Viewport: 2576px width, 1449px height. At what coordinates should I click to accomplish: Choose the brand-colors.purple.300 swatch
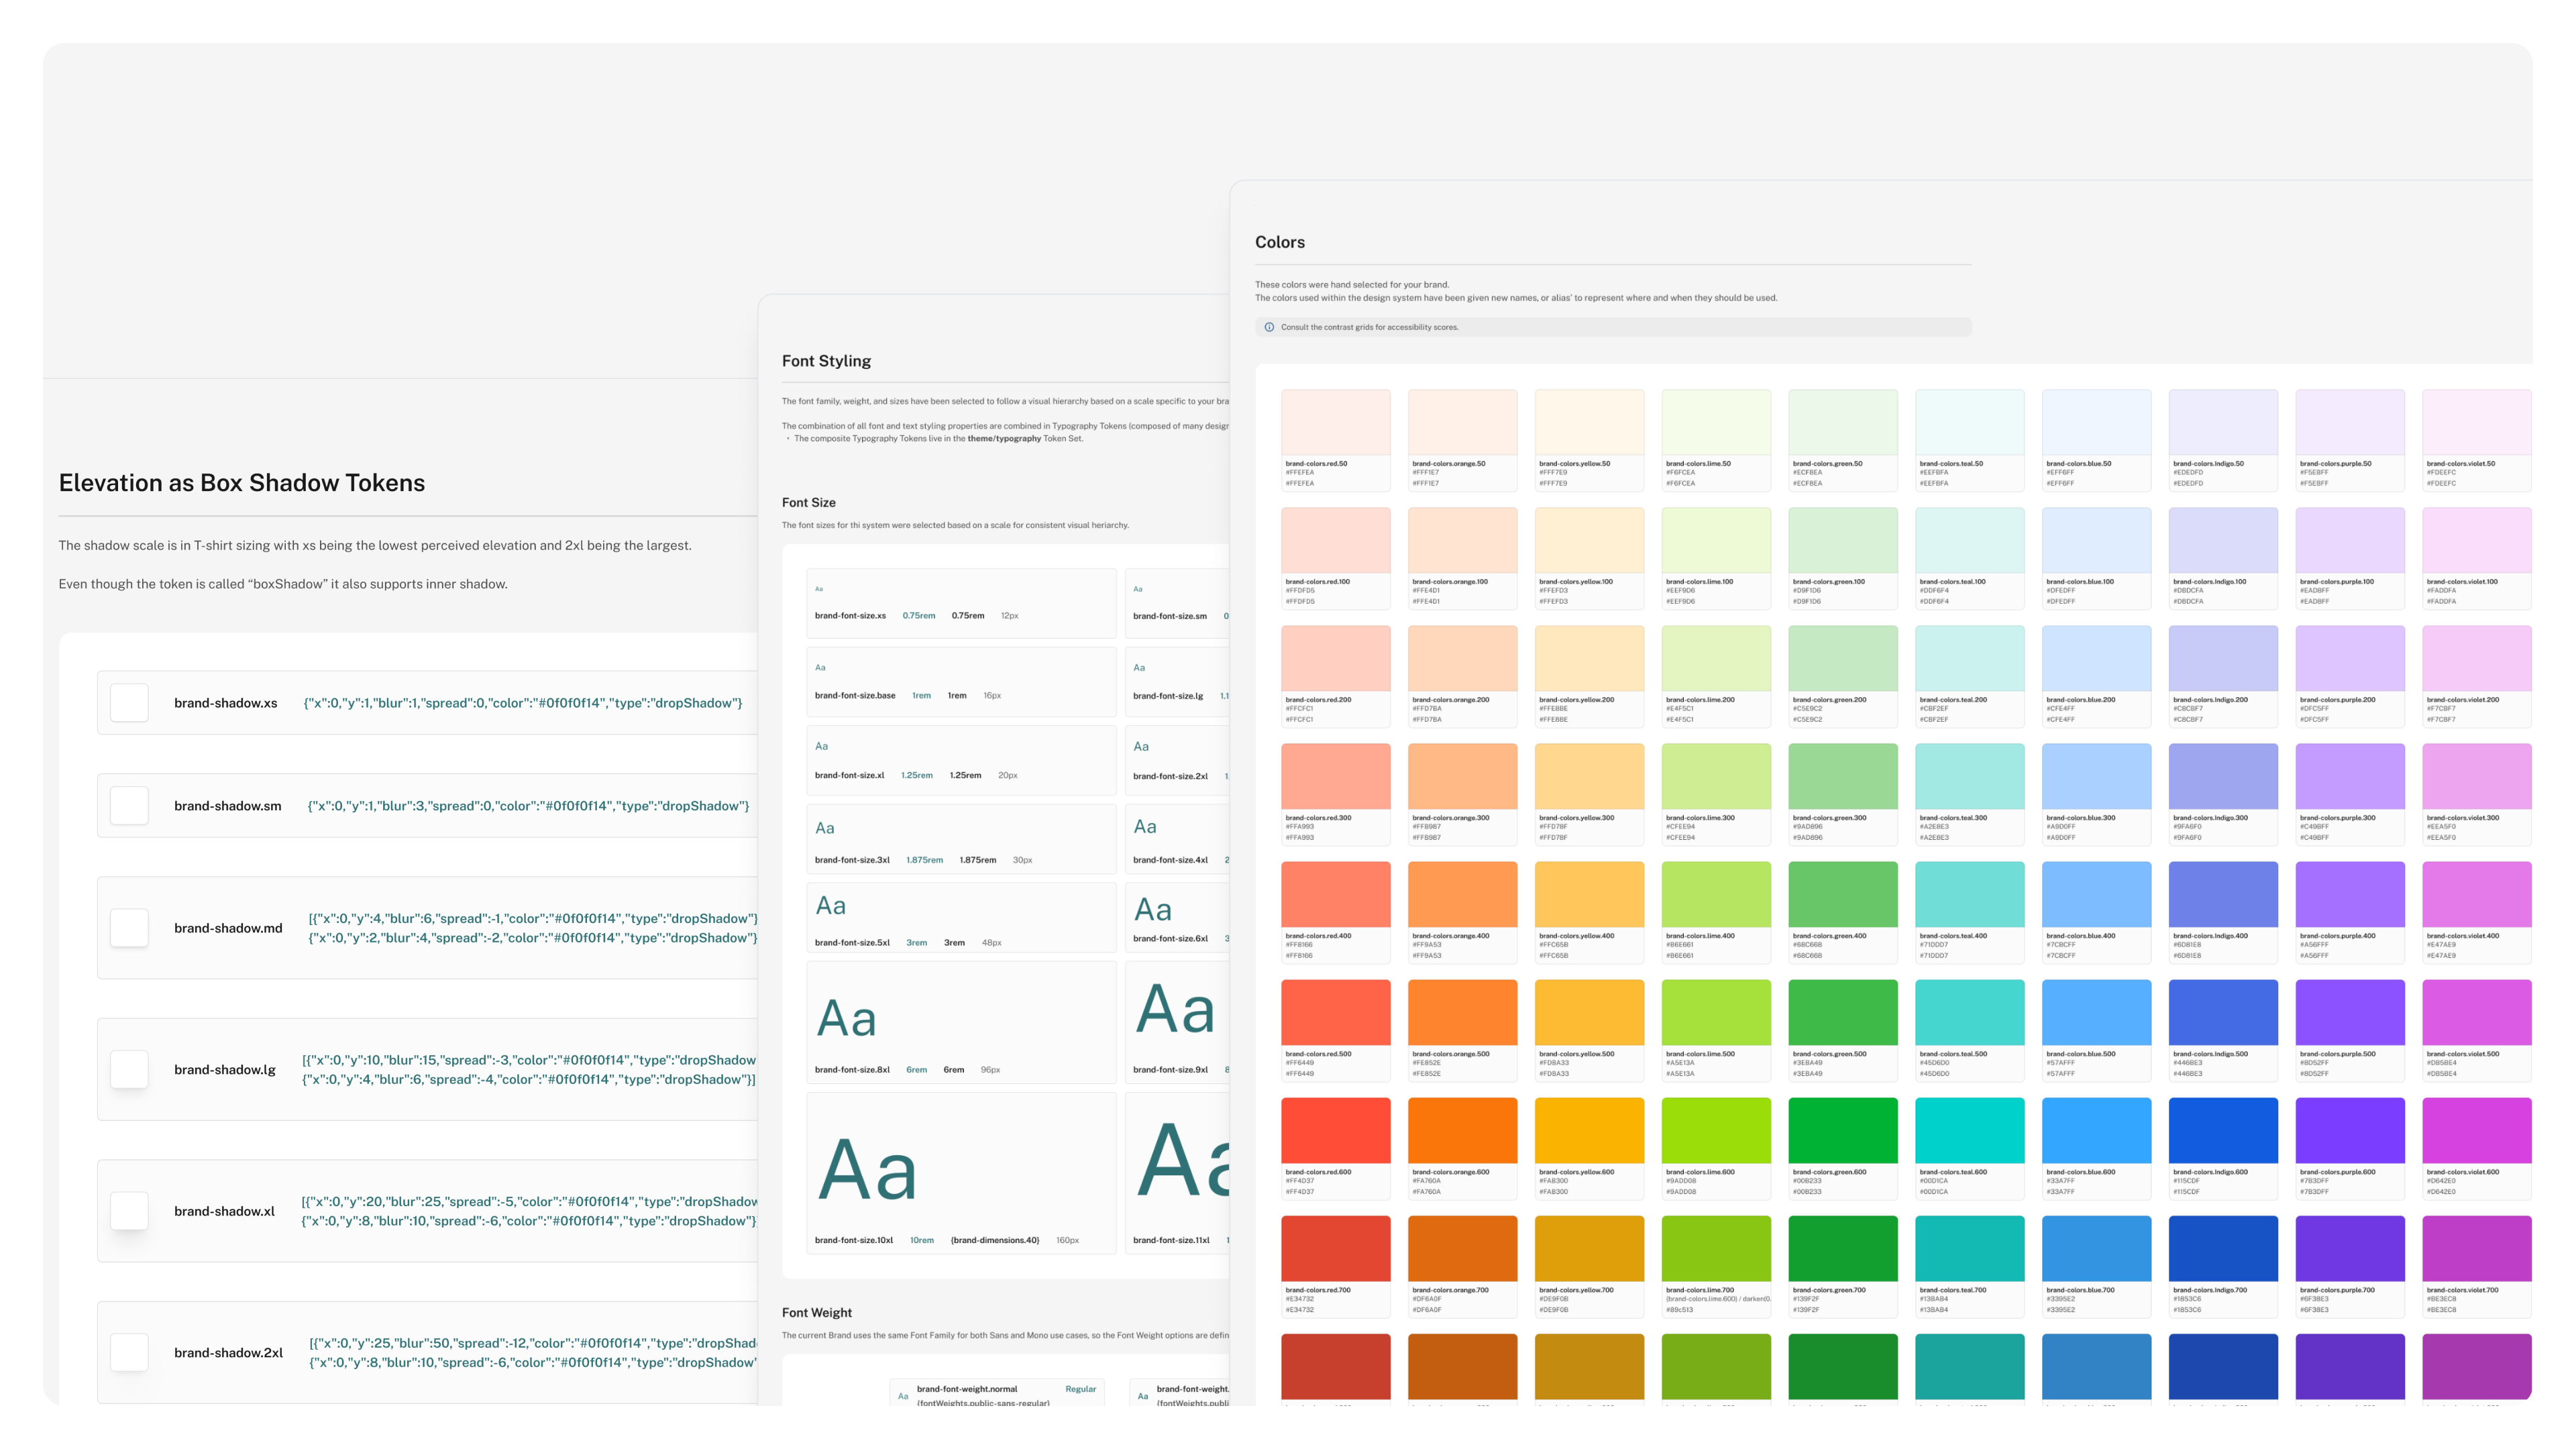click(2349, 776)
